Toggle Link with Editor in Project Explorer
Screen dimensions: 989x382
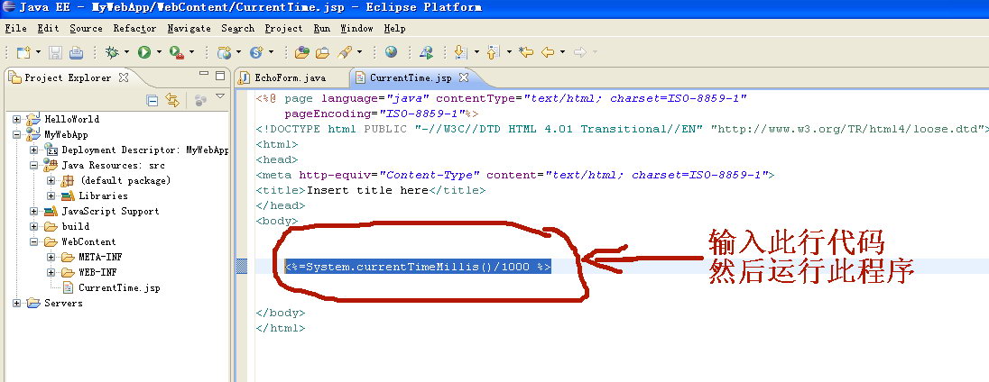pyautogui.click(x=171, y=100)
